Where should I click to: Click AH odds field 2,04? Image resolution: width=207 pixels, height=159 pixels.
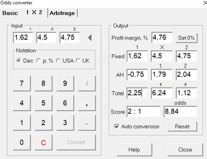pyautogui.click(x=186, y=74)
